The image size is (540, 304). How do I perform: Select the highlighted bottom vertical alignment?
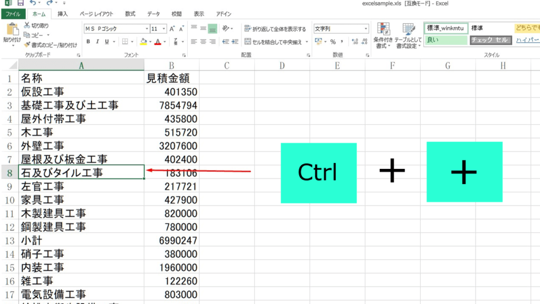tap(213, 29)
